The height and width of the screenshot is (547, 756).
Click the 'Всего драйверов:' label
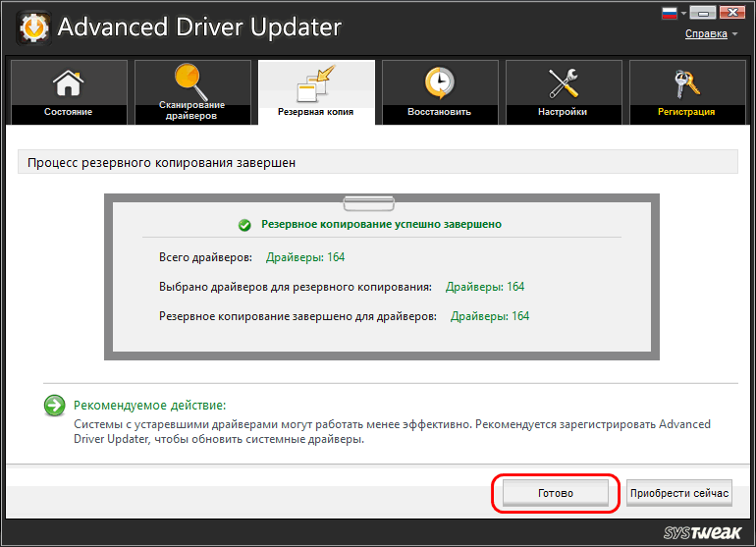(205, 257)
